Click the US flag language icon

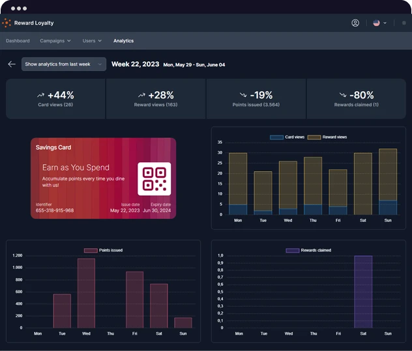click(376, 23)
